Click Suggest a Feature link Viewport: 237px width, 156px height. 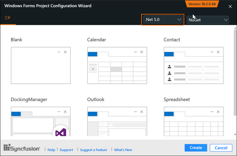[93, 150]
